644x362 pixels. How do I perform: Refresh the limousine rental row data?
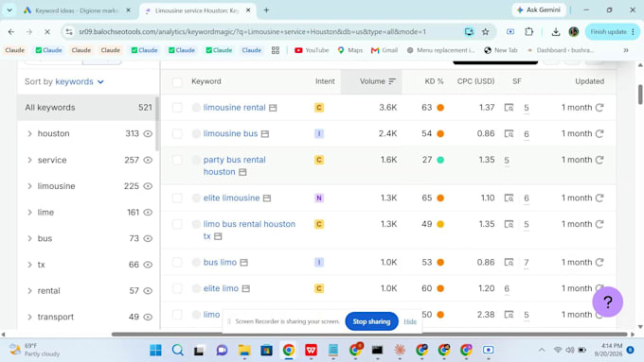[x=599, y=108]
